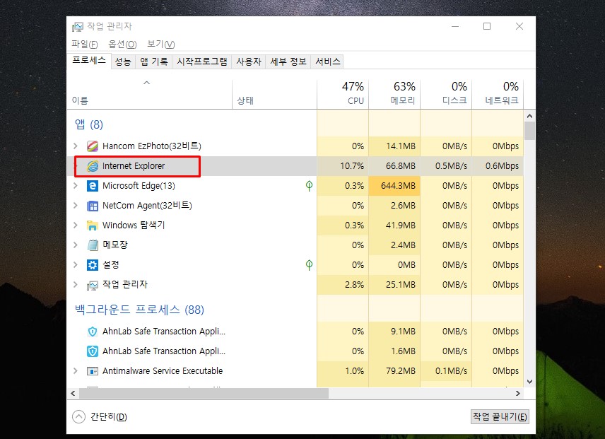Click the green leaf icon on Microsoft Edge row

tap(309, 186)
